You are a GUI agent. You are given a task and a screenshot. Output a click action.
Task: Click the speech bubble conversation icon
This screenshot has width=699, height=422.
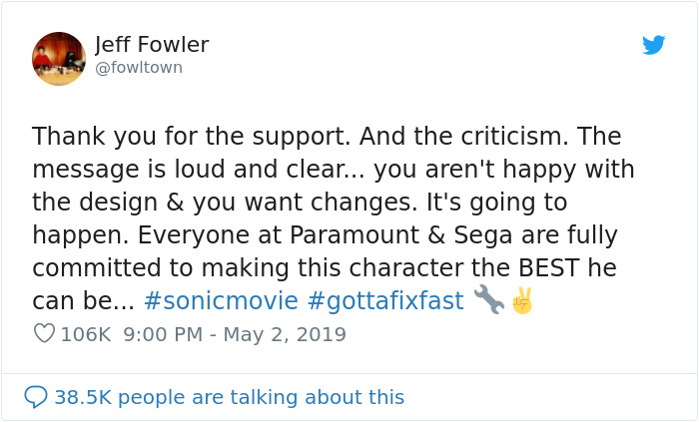tap(36, 397)
